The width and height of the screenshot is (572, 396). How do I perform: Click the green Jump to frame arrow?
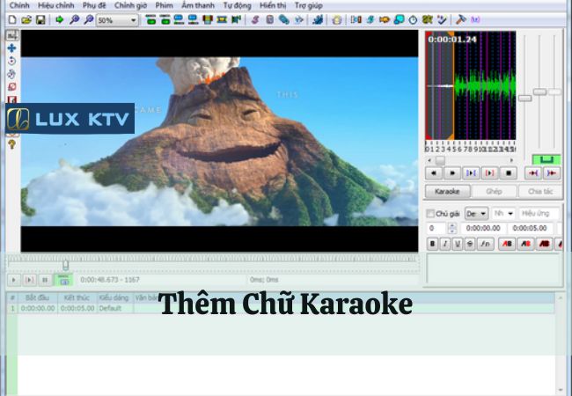60,19
